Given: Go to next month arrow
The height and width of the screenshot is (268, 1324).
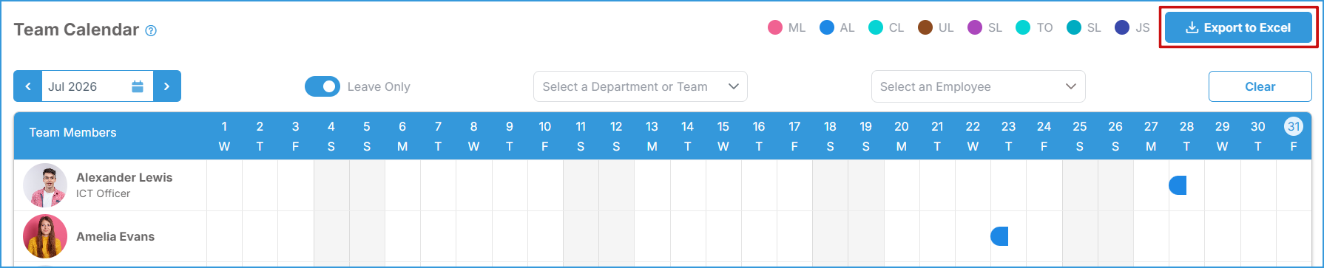Looking at the screenshot, I should [167, 86].
